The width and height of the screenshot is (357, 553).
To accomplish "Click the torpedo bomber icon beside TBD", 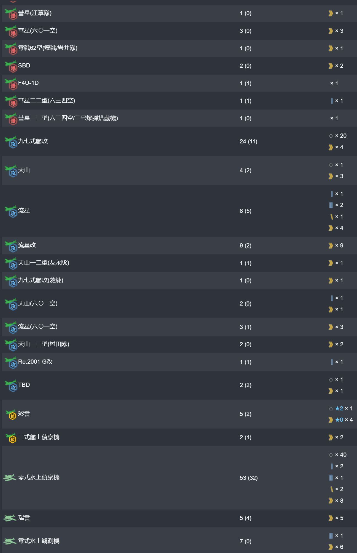I will point(11,386).
